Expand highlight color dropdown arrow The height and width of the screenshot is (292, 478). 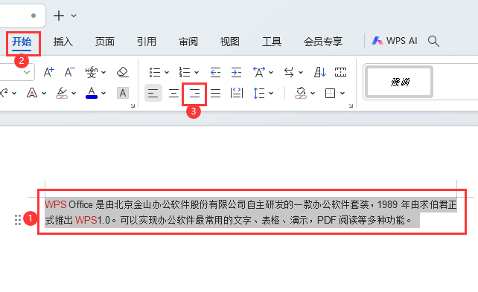pos(74,93)
